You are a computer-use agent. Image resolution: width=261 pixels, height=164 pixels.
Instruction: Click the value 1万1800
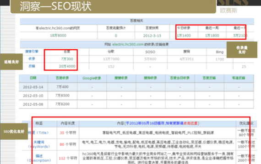pyautogui.click(x=212, y=36)
